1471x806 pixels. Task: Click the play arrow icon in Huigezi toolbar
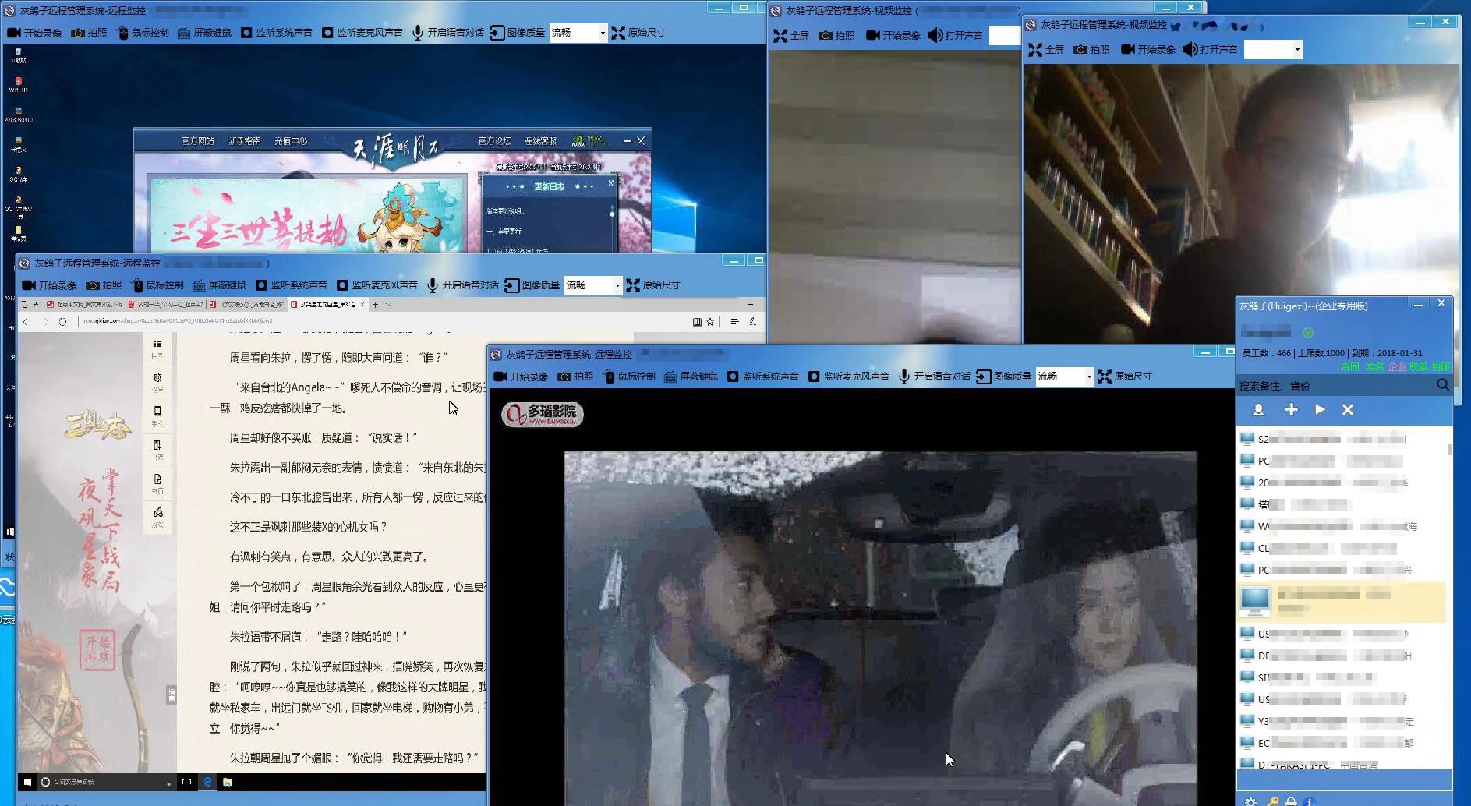point(1320,410)
